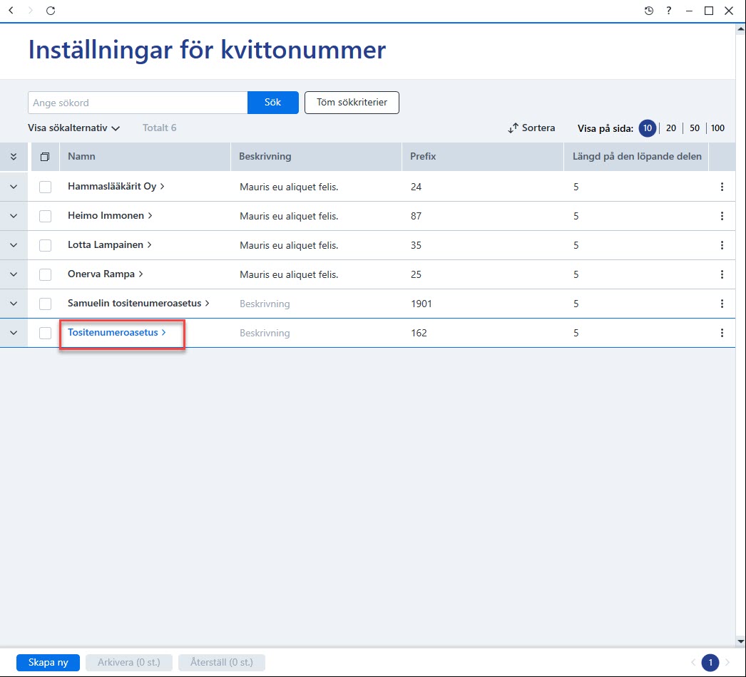This screenshot has height=677, width=746.
Task: Tick the checkbox for Heimo Immonen
Action: (45, 217)
